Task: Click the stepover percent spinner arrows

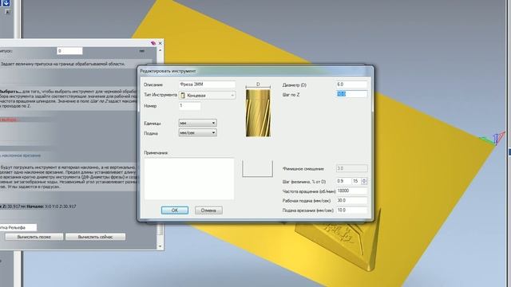Action: (364, 181)
